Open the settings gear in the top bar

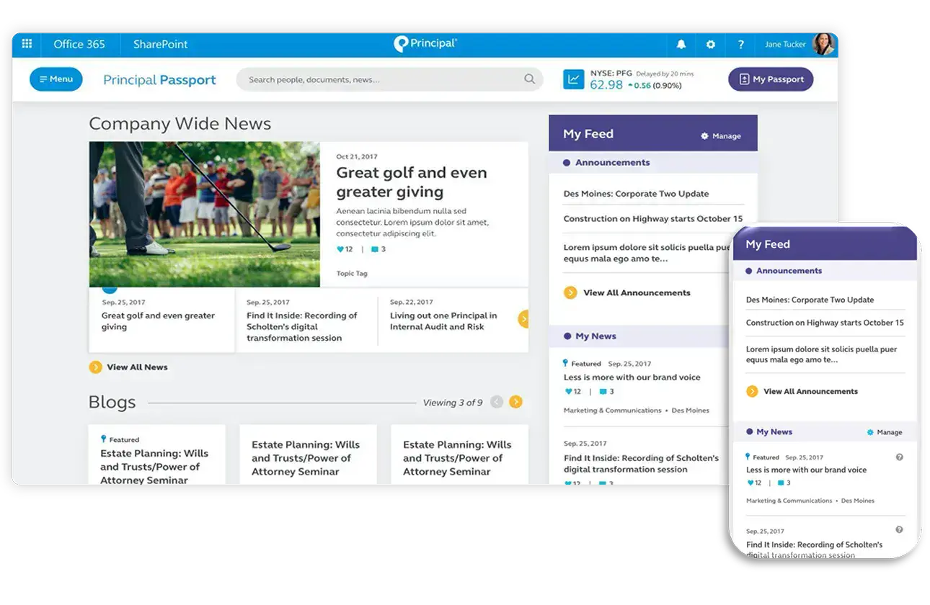tap(711, 44)
